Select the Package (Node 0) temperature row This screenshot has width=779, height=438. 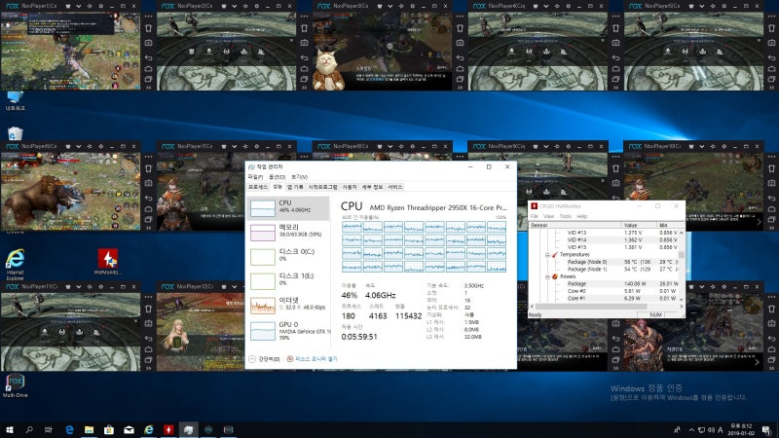point(604,262)
